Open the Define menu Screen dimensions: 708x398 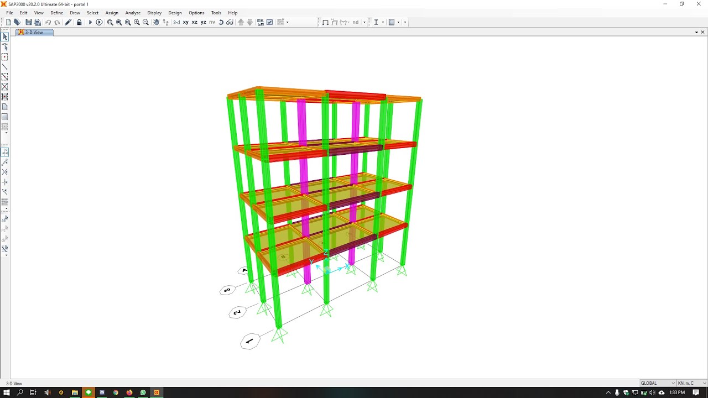[56, 13]
